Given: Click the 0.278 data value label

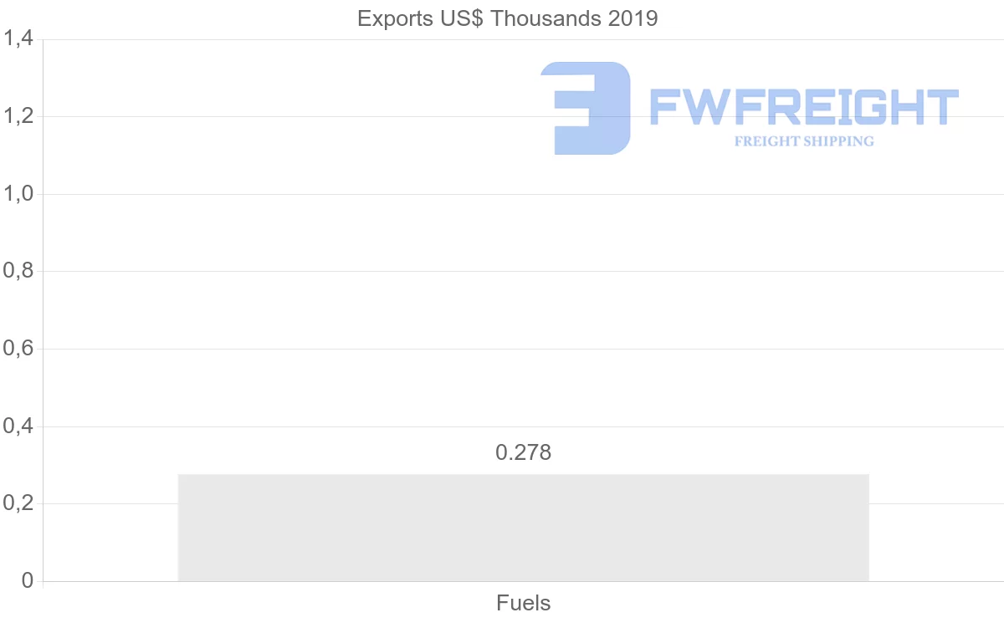Looking at the screenshot, I should coord(523,453).
